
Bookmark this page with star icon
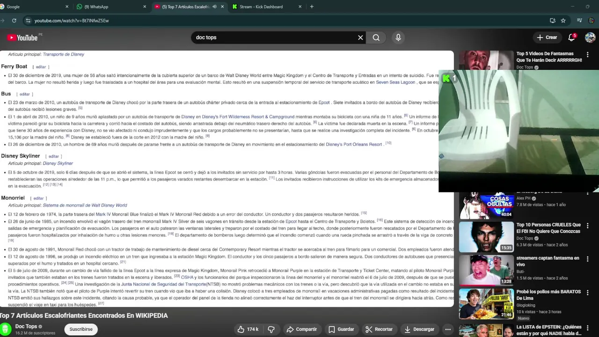(563, 21)
